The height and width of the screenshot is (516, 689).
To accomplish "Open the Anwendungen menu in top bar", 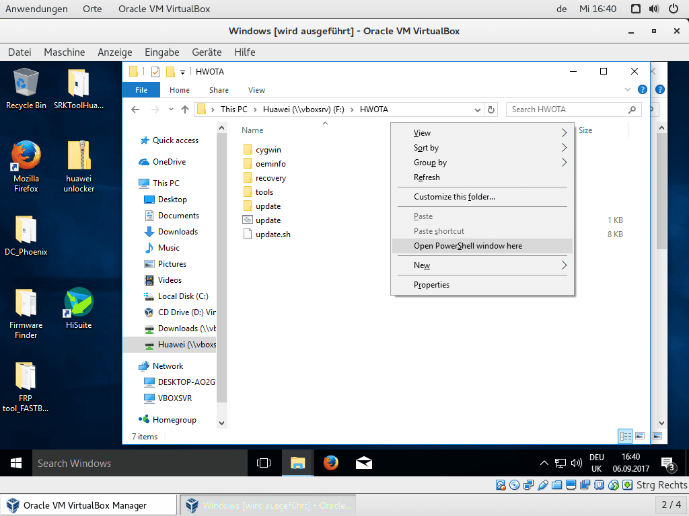I will (x=36, y=9).
